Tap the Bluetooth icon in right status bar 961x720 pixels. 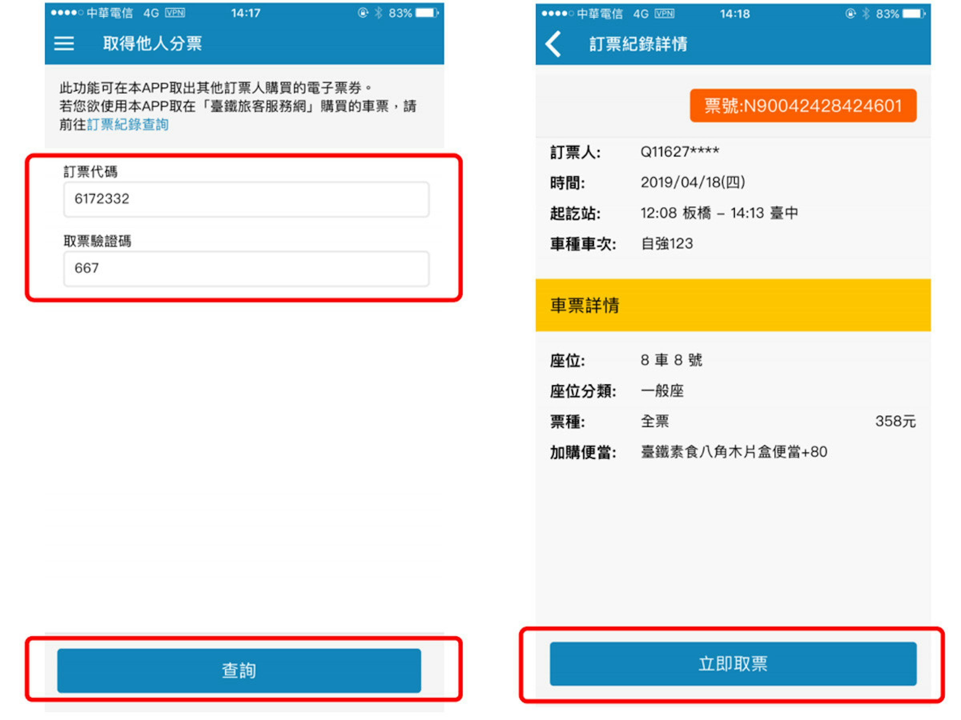(x=866, y=14)
